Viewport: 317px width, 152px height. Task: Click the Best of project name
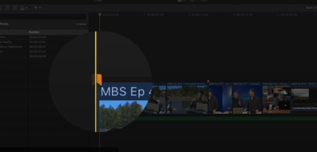pos(311,8)
